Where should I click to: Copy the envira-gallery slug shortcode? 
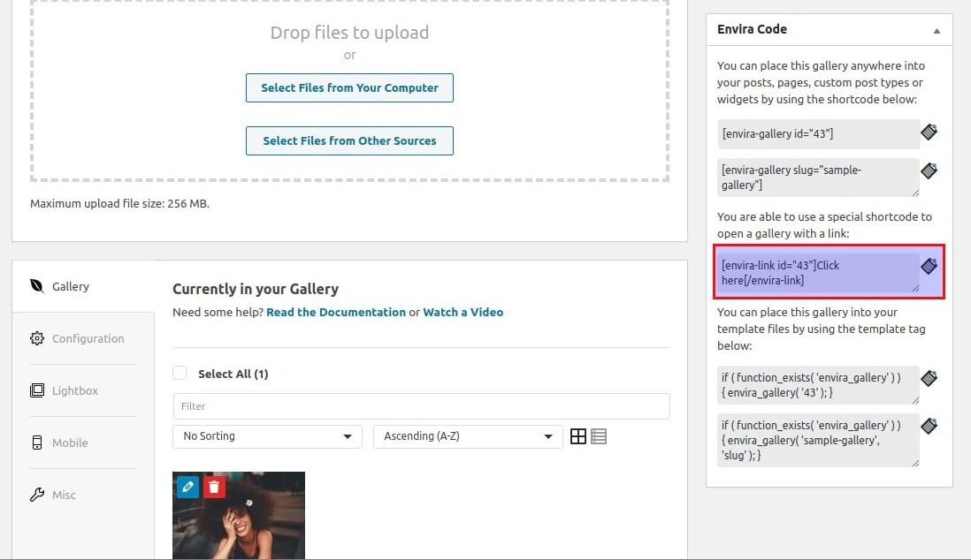(x=929, y=171)
